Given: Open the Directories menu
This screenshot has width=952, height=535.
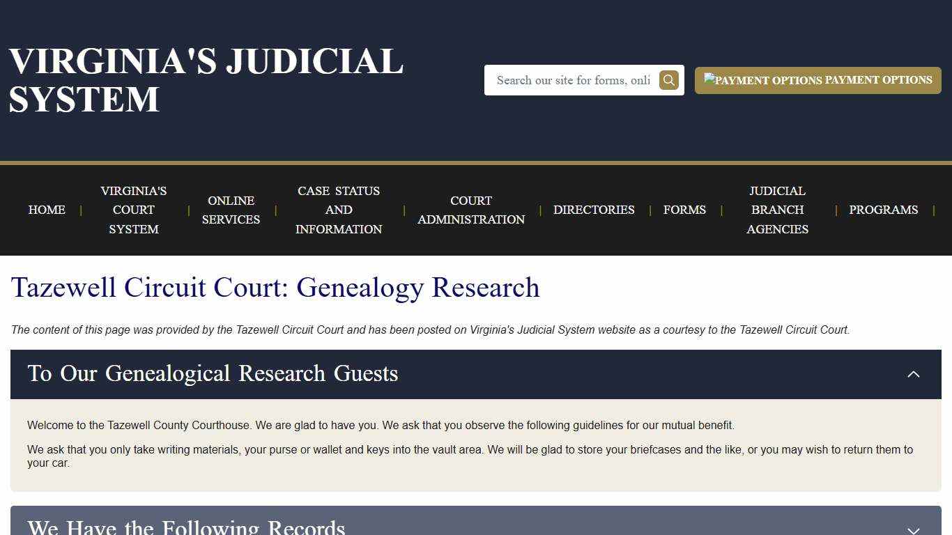Looking at the screenshot, I should click(x=594, y=210).
